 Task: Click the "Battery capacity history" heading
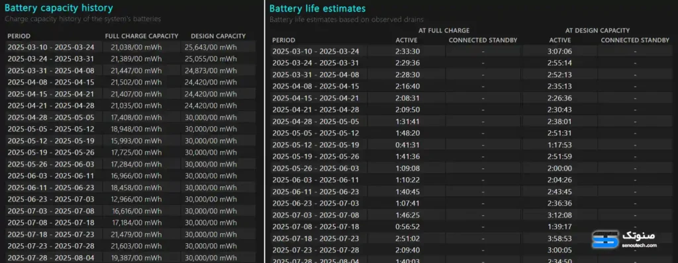point(59,8)
